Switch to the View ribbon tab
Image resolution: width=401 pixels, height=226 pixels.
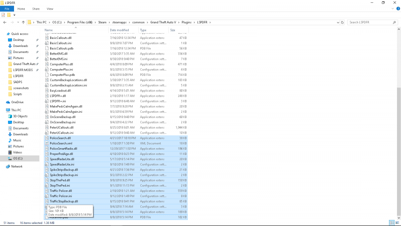[50, 9]
